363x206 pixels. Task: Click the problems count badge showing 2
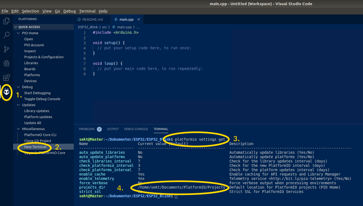pos(99,129)
